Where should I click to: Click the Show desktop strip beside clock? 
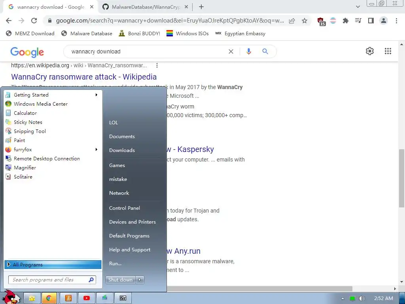(402, 298)
